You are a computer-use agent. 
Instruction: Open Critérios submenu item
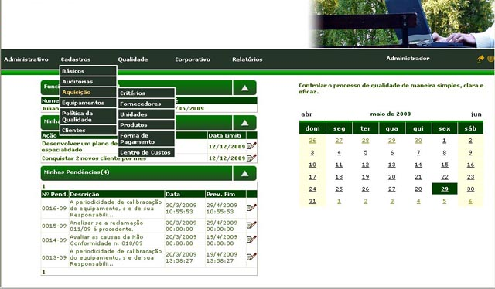coord(146,93)
